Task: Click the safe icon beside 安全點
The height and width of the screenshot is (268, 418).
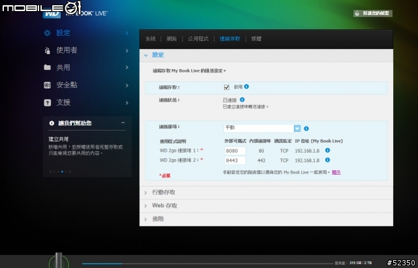Action: [47, 85]
